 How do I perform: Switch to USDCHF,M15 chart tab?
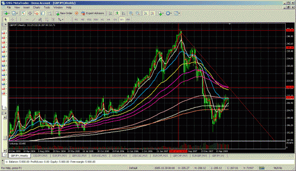[119, 156]
